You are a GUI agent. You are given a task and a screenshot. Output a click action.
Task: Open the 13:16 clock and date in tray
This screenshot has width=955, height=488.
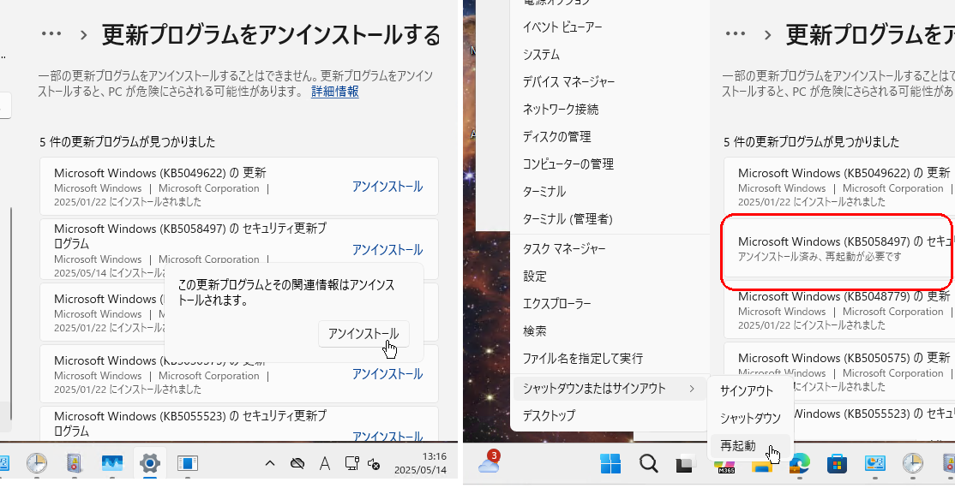pos(420,463)
